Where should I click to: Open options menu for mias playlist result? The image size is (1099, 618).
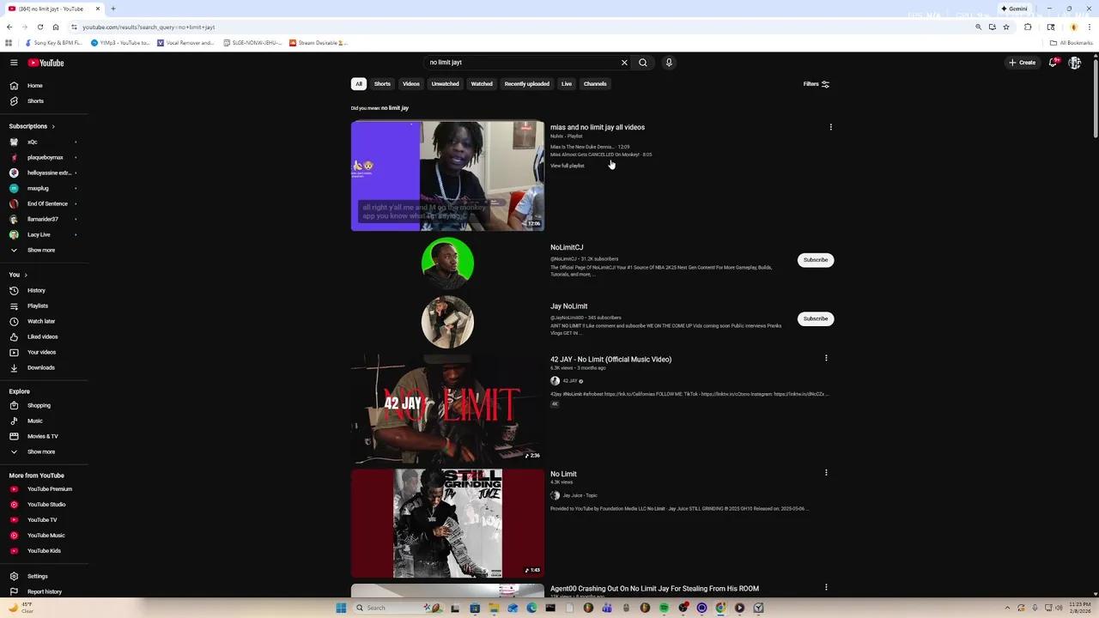tap(830, 127)
